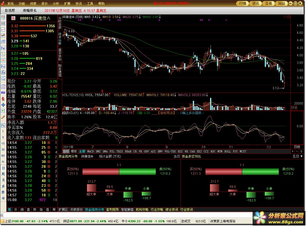Click the 0 reset zoom button
The width and height of the screenshot is (306, 226).
(x=301, y=151)
